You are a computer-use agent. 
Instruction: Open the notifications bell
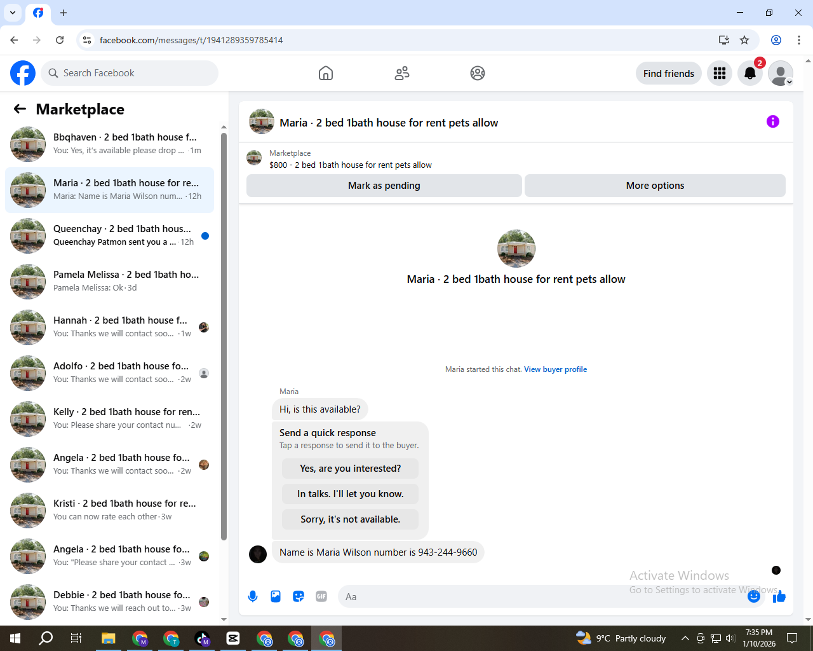tap(750, 73)
